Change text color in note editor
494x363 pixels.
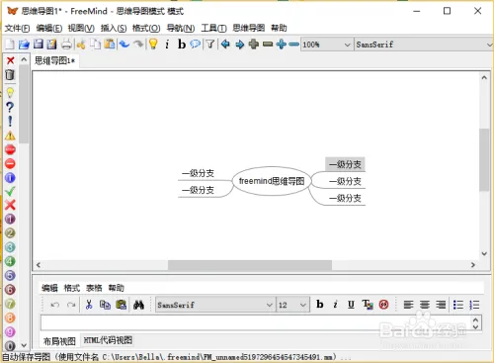point(368,305)
